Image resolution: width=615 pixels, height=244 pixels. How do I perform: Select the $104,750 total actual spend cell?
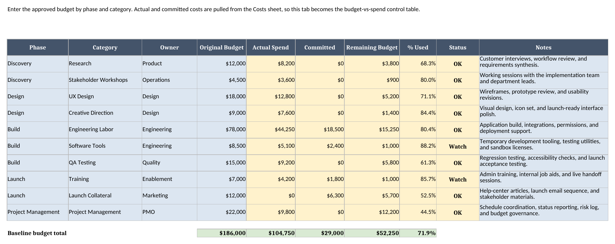click(x=271, y=233)
